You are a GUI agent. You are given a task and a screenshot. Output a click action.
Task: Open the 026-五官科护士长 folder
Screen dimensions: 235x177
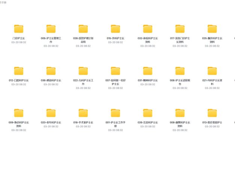pos(148,113)
